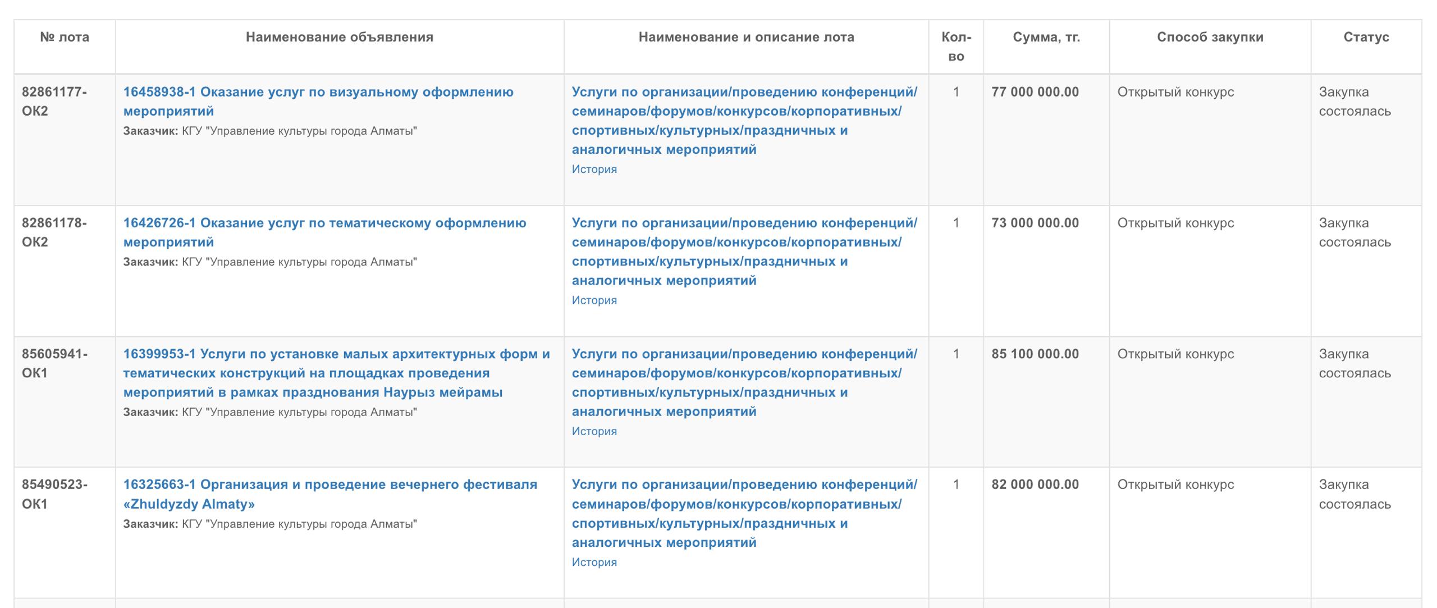1437x608 pixels.
Task: Click the Сумма, тг. column header
Action: tap(1046, 37)
